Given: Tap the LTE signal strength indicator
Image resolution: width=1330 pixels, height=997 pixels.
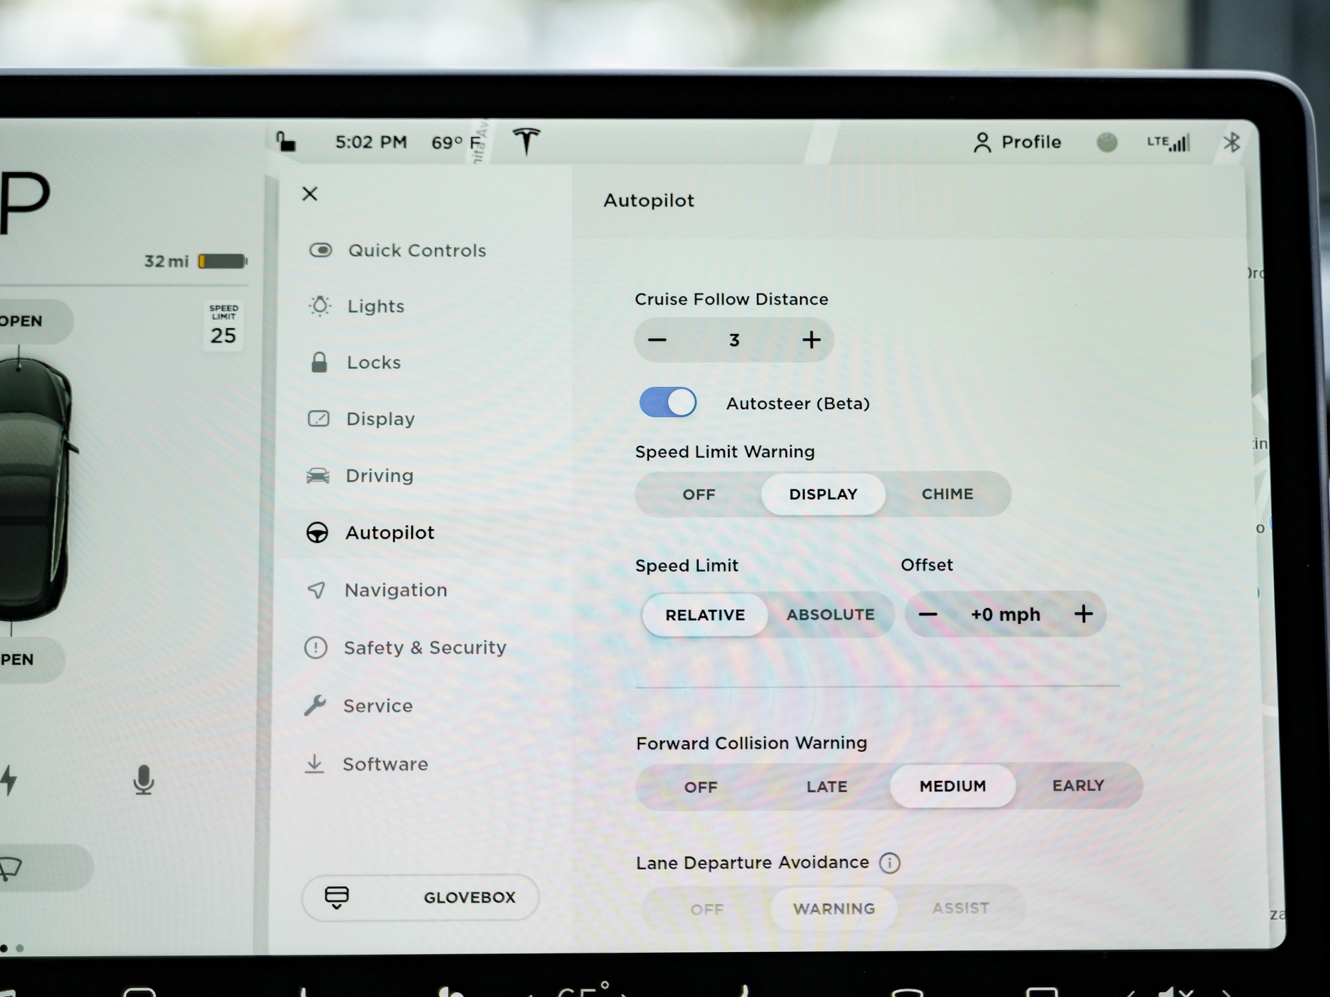Looking at the screenshot, I should [x=1168, y=143].
